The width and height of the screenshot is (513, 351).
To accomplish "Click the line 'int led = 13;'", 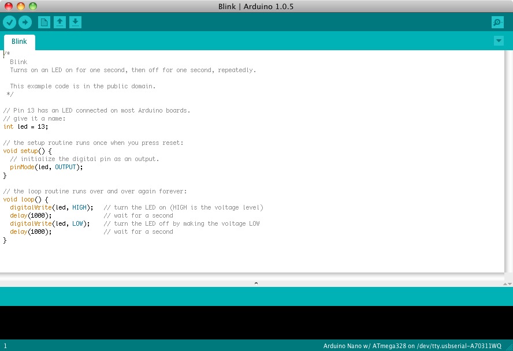I will 25,126.
